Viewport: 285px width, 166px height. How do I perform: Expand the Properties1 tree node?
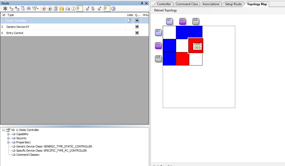8,142
